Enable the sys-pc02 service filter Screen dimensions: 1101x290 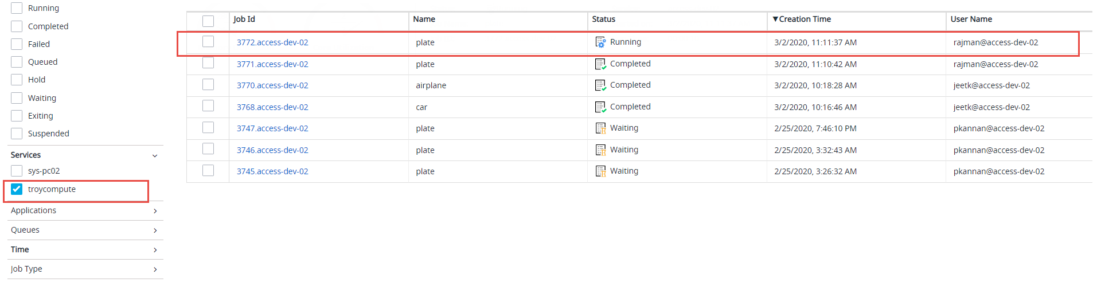click(17, 171)
